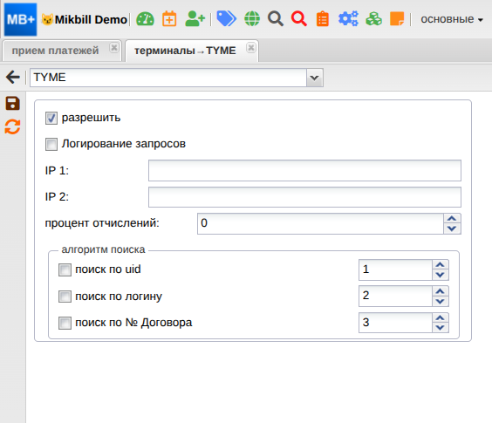
Task: Click the black magnifier search icon
Action: pyautogui.click(x=276, y=19)
